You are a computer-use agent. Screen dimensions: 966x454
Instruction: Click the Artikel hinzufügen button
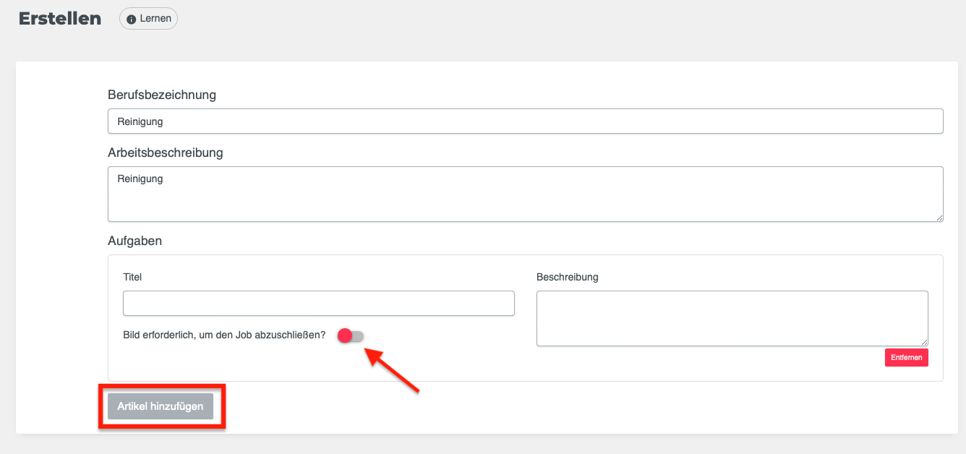[x=161, y=406]
